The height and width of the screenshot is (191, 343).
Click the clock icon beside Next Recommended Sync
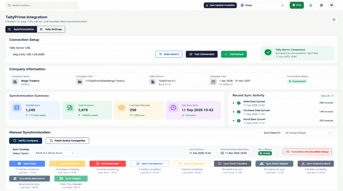(222, 153)
